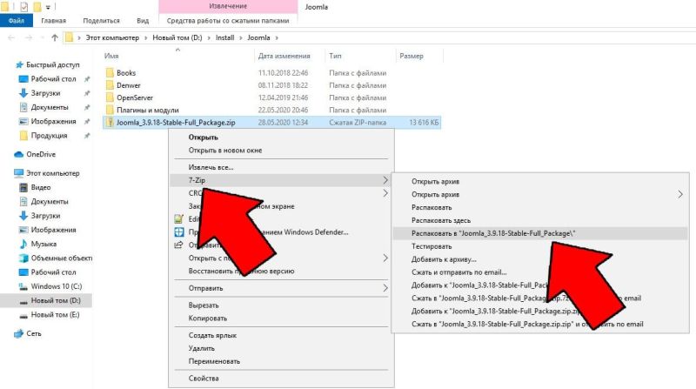Sort by the Дата изменения column header
Image resolution: width=696 pixels, height=389 pixels.
284,56
